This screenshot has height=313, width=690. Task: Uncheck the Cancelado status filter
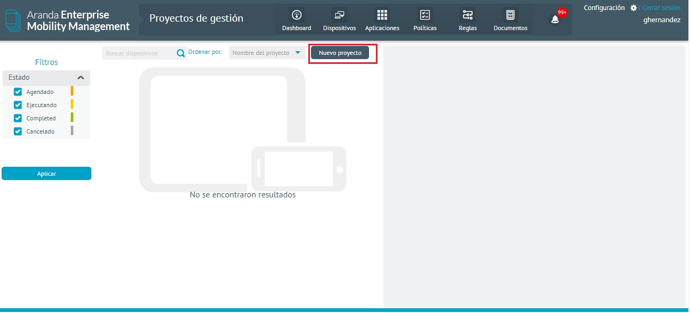[x=18, y=131]
